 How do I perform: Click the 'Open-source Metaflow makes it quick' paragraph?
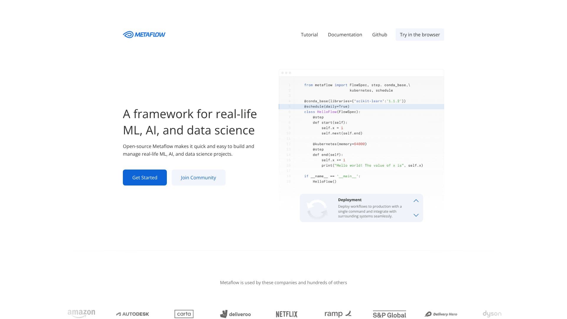click(188, 150)
